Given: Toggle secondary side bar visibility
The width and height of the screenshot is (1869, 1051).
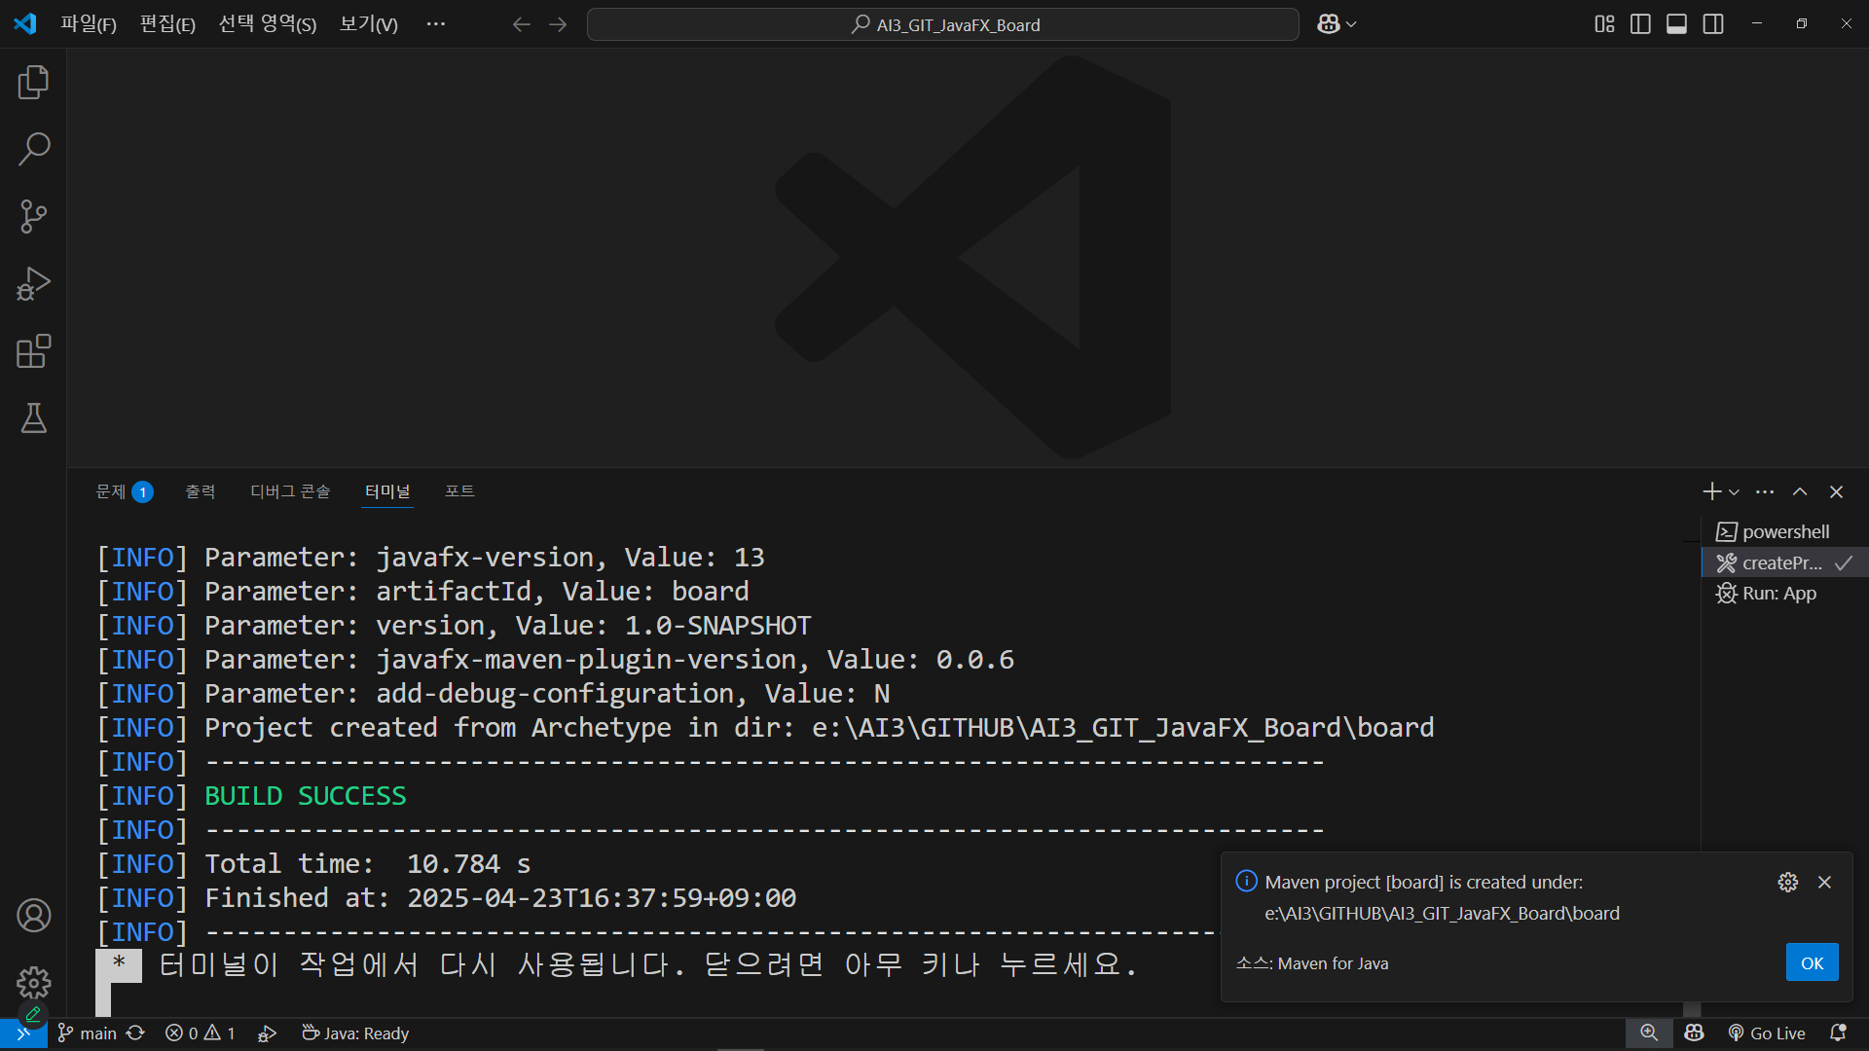Looking at the screenshot, I should tap(1713, 24).
